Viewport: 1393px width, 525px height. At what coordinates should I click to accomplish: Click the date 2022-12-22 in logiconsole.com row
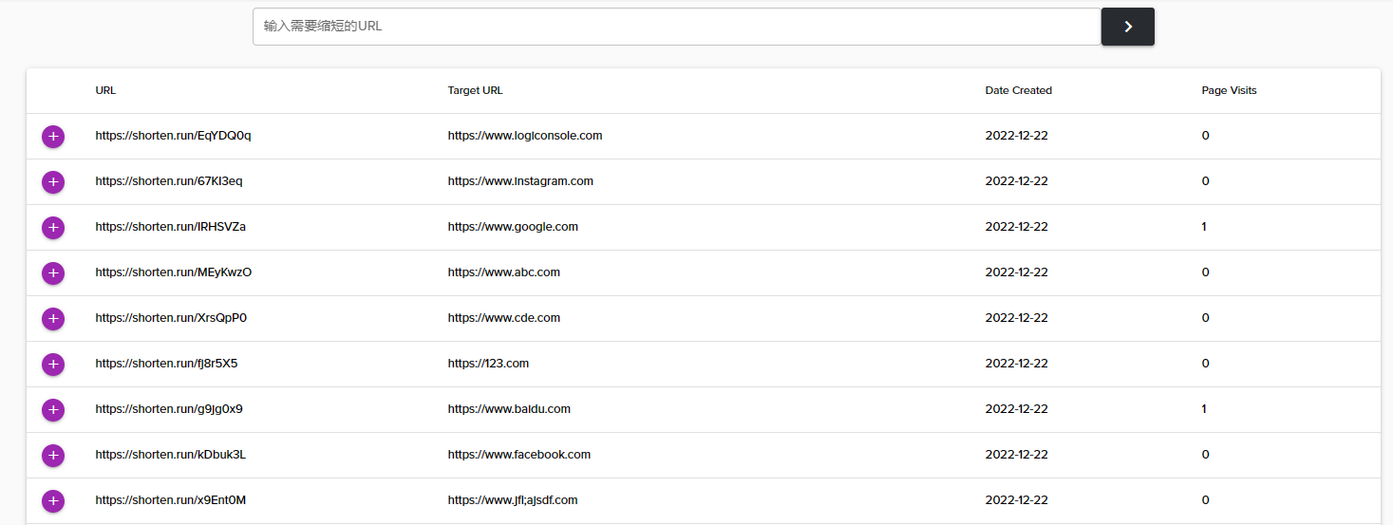click(x=1017, y=136)
